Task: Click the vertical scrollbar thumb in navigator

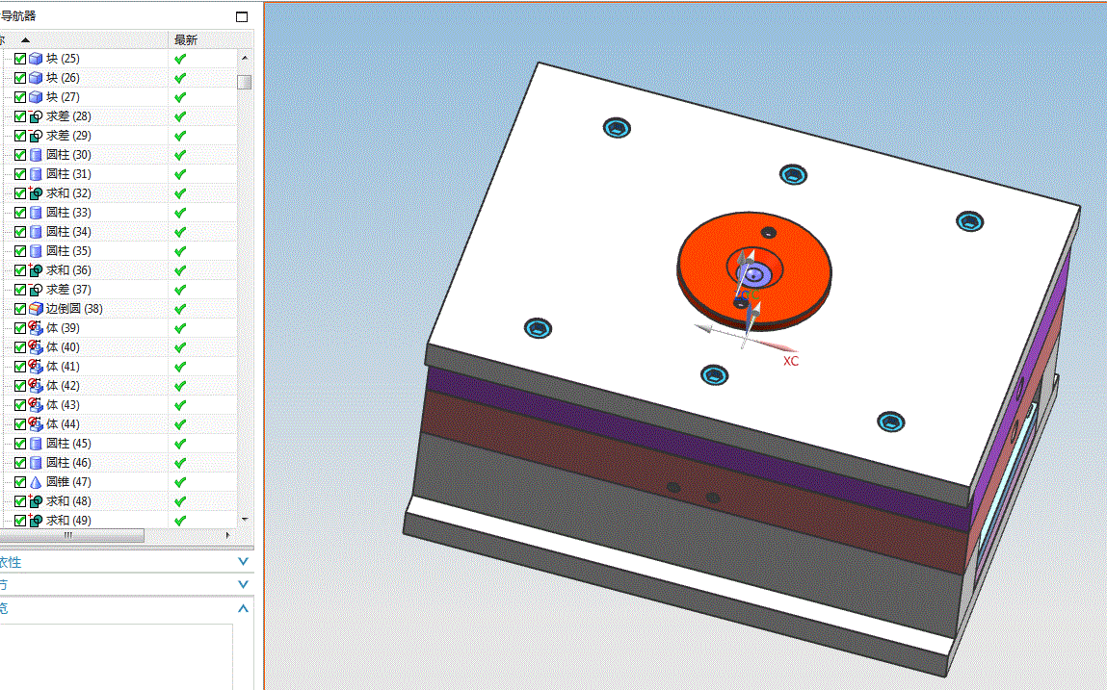Action: (x=245, y=82)
